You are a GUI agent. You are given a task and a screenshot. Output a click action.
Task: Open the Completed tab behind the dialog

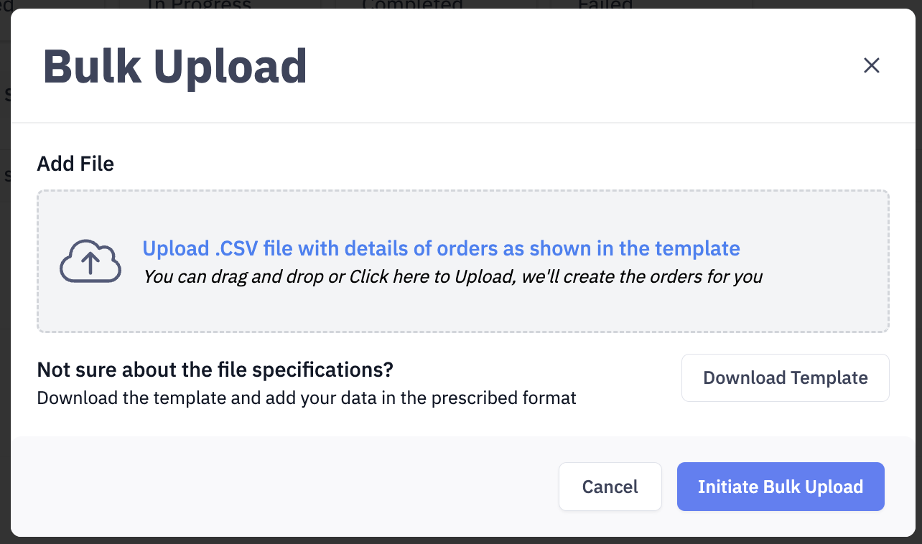[413, 5]
